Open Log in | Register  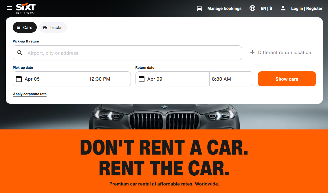pyautogui.click(x=307, y=8)
